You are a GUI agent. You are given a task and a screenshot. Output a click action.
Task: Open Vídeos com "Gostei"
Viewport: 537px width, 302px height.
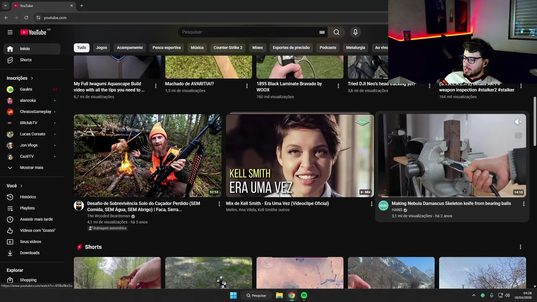[x=32, y=230]
